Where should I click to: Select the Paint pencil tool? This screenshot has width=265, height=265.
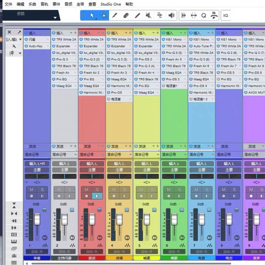pyautogui.click(x=115, y=15)
